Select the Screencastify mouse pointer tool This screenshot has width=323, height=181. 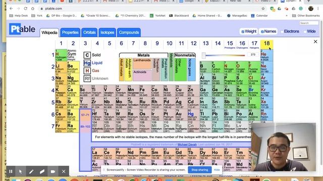[x=21, y=171]
